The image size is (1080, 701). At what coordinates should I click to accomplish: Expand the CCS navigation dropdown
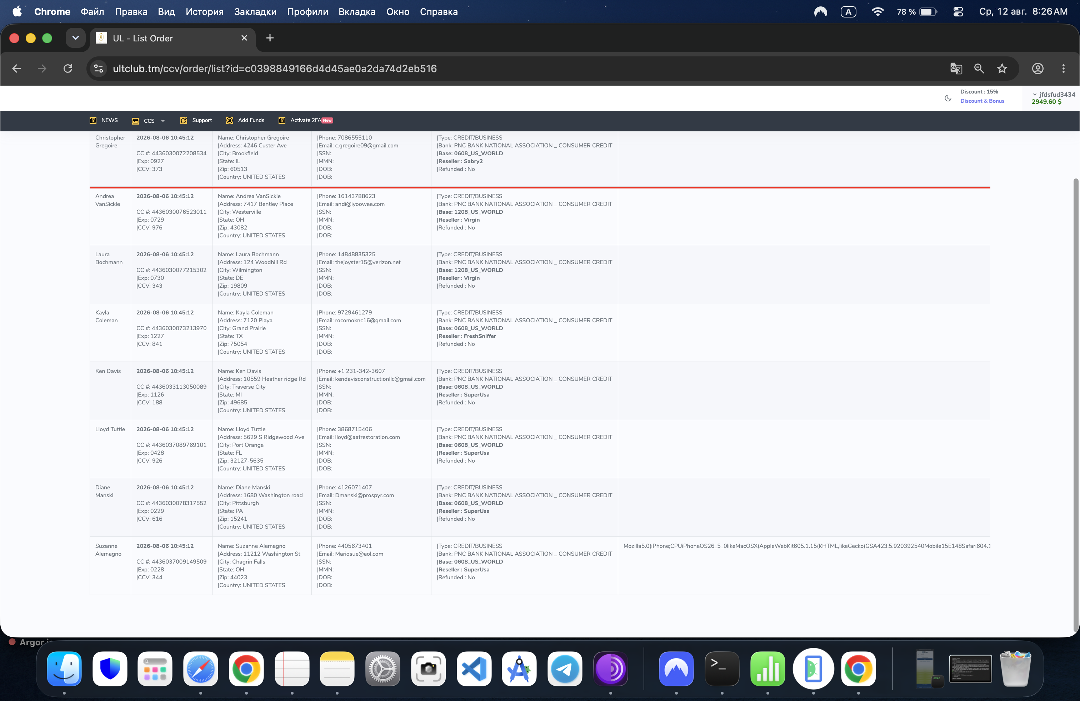[148, 121]
